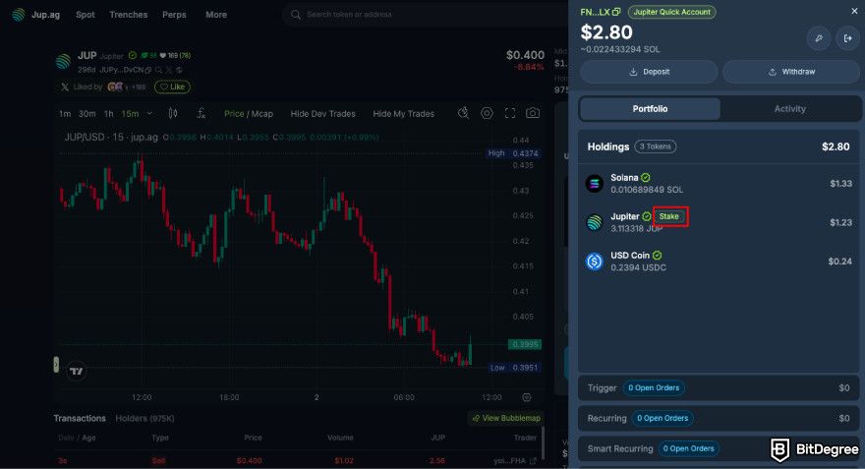
Task: Click the Deposit button
Action: click(649, 72)
